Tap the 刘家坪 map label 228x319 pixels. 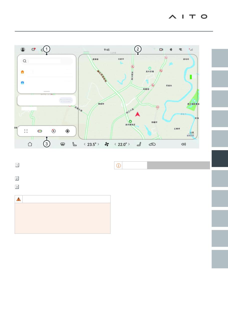point(121,60)
